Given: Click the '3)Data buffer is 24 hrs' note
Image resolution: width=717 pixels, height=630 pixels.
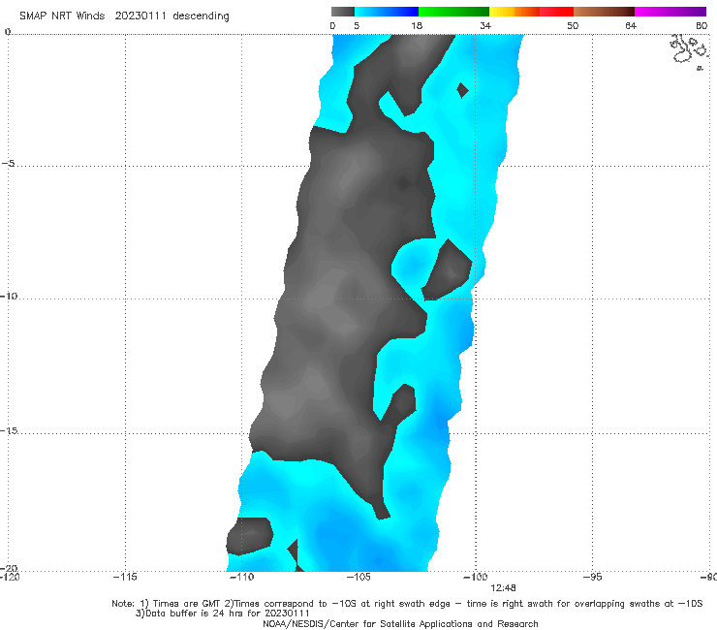Looking at the screenshot, I should (223, 614).
